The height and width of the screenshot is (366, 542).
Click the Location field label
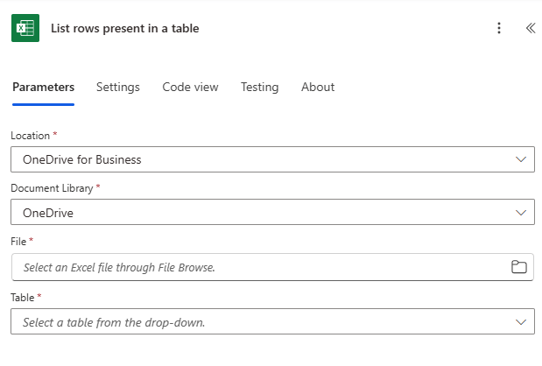(x=31, y=136)
